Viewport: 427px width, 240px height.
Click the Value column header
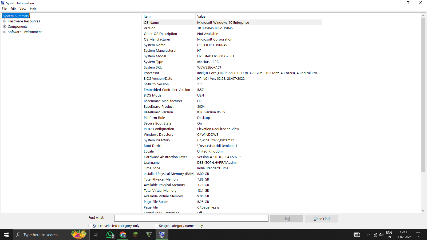click(x=259, y=16)
